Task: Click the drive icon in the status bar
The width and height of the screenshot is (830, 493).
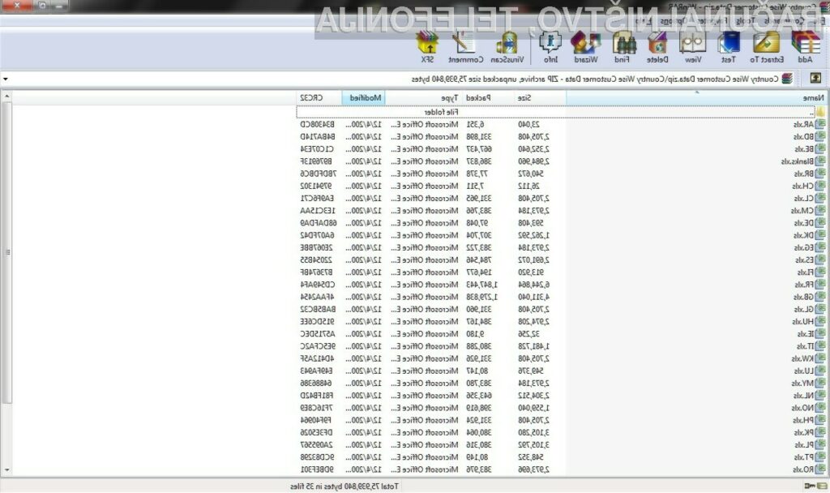Action: [822, 486]
